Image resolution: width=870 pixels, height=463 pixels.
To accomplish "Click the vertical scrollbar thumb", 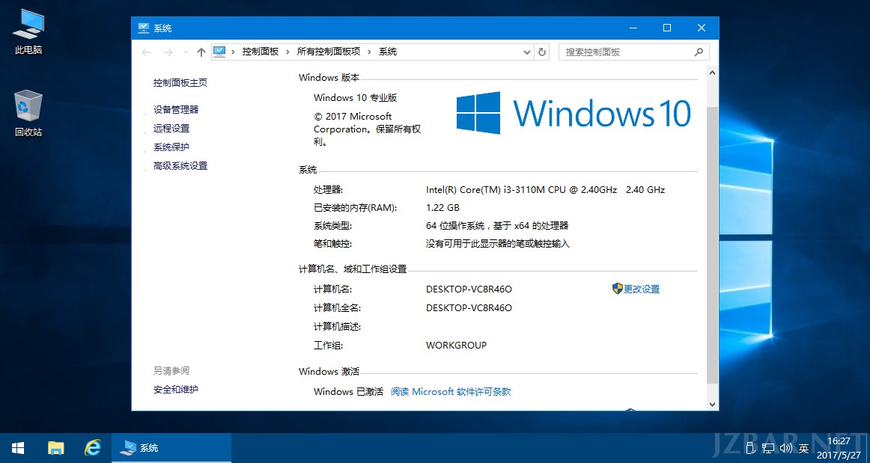I will 713,245.
